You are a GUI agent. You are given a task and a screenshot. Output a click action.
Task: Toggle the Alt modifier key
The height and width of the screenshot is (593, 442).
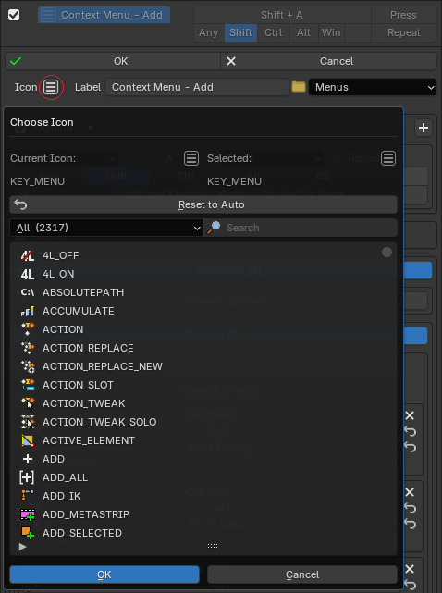[x=303, y=33]
